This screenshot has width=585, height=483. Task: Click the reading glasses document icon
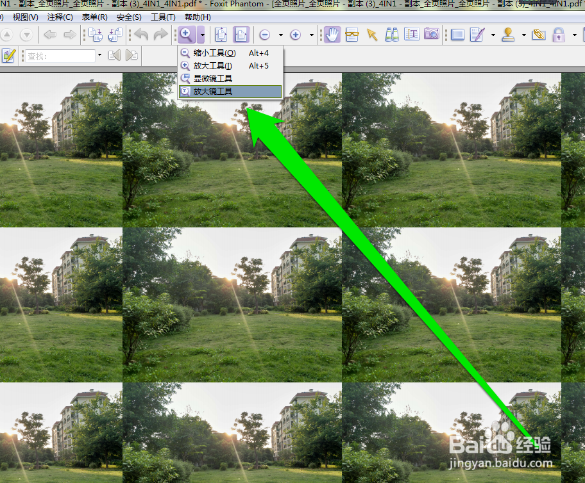pyautogui.click(x=352, y=35)
